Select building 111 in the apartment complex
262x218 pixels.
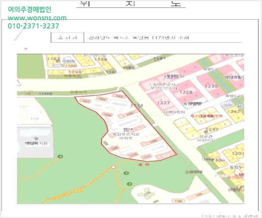(x=147, y=157)
